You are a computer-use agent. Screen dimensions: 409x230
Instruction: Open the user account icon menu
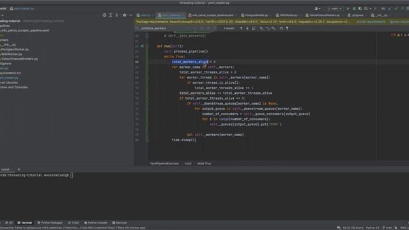(317, 8)
